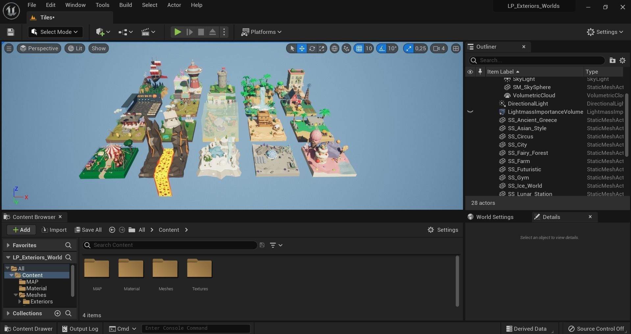Open the Build menu
Screen dimensions: 631x334
[x=126, y=5]
